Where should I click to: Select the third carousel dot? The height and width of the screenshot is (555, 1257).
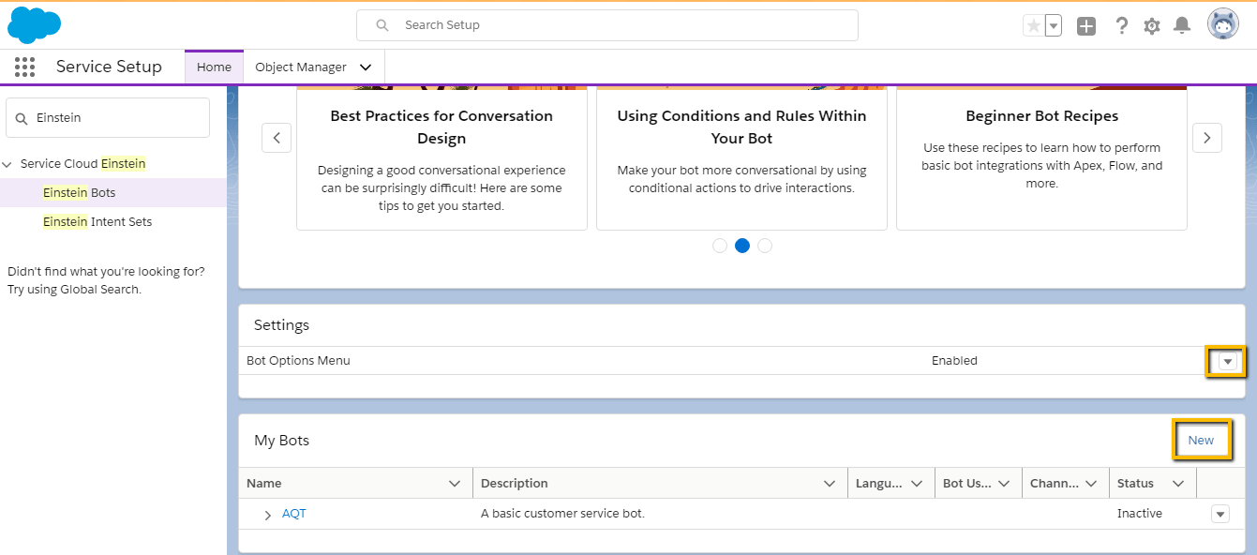pyautogui.click(x=764, y=245)
